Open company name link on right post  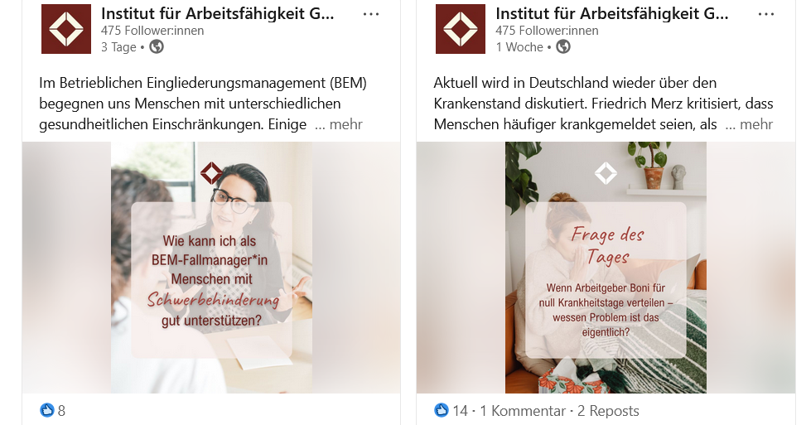(611, 13)
